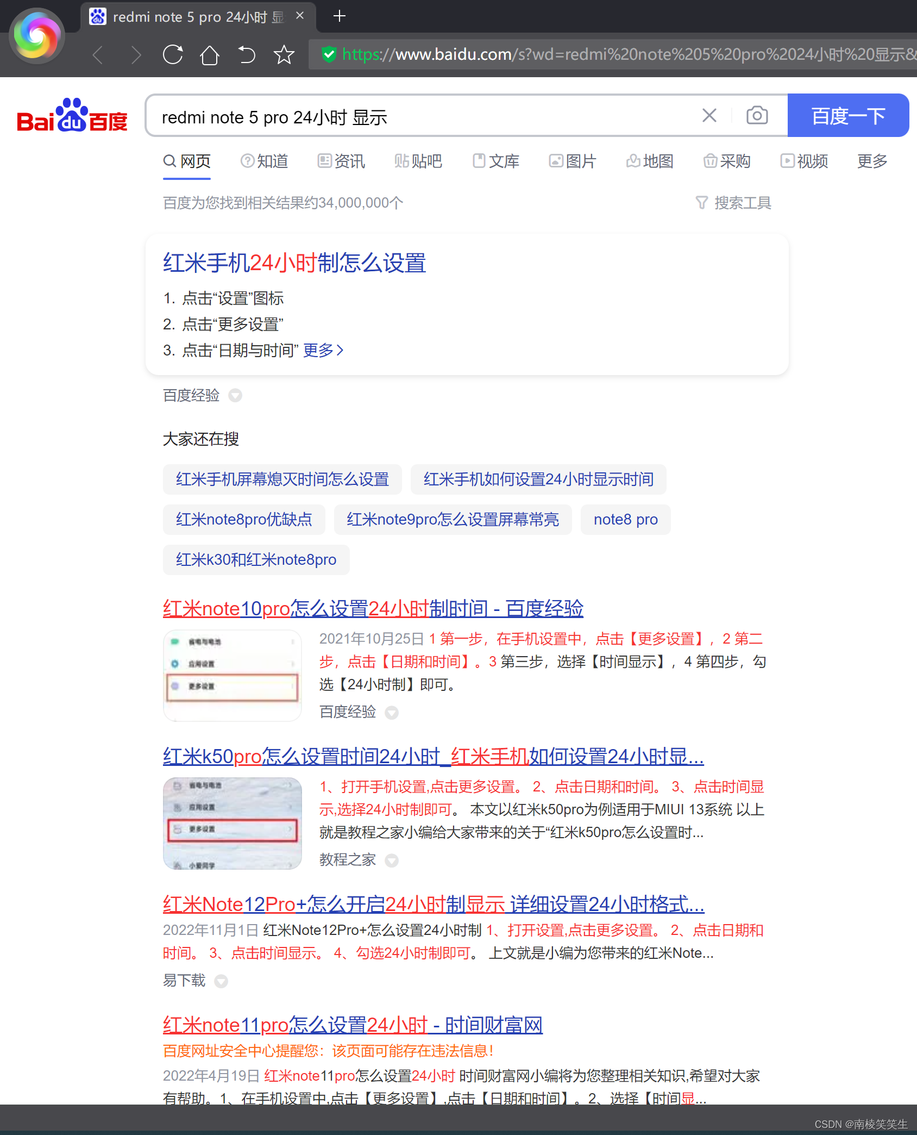Open the 文库 tab
917x1135 pixels.
tap(495, 161)
